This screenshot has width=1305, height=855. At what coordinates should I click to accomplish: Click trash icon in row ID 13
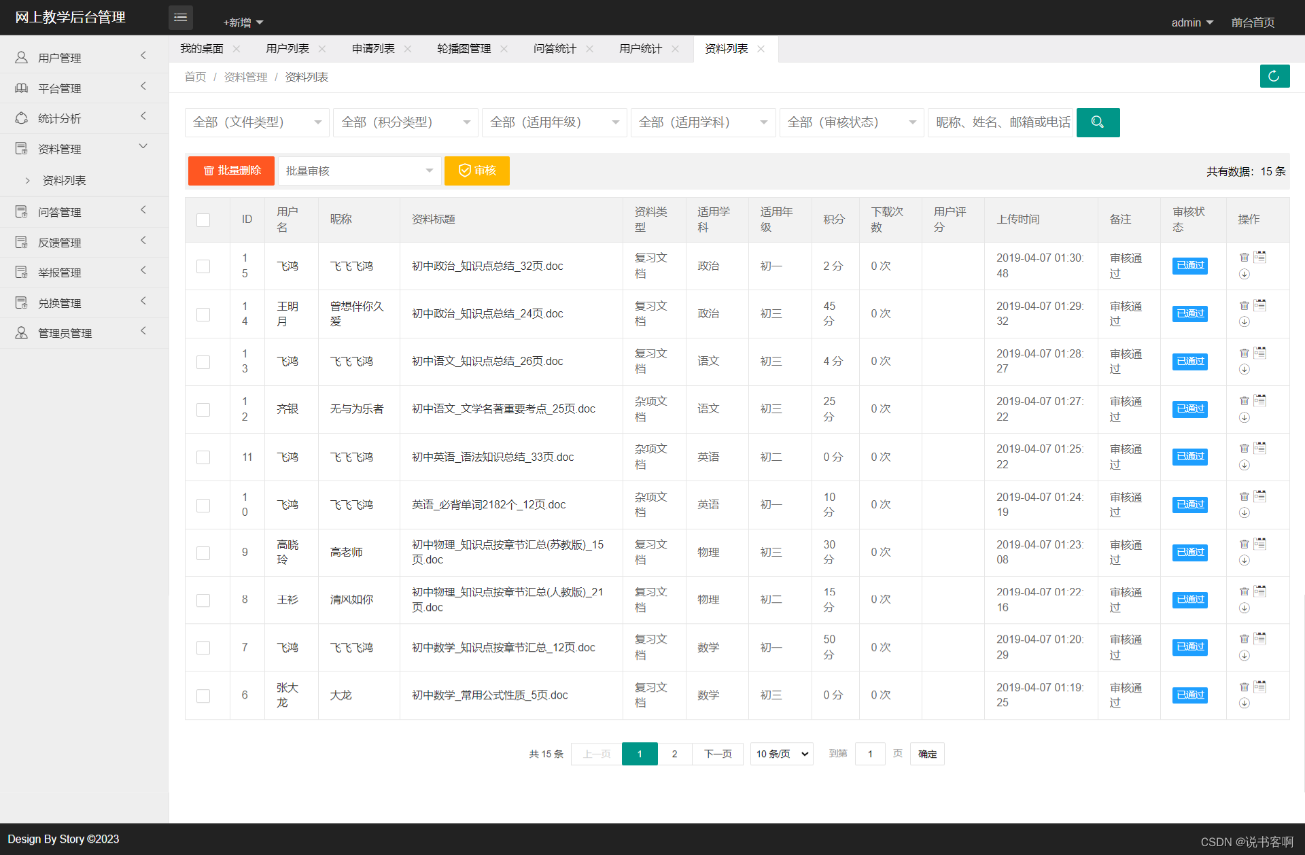(x=1244, y=353)
